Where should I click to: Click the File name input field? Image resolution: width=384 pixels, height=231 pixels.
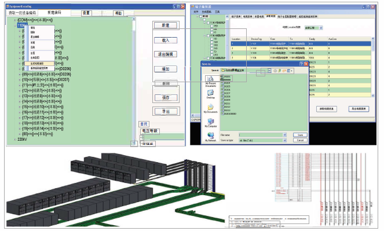pos(262,135)
